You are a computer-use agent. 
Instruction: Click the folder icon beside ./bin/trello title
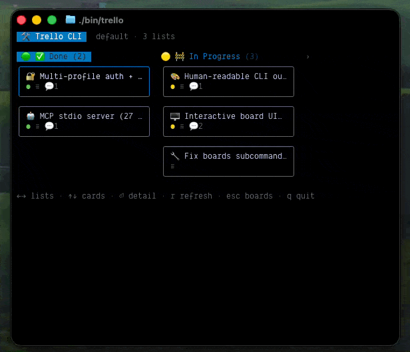71,19
